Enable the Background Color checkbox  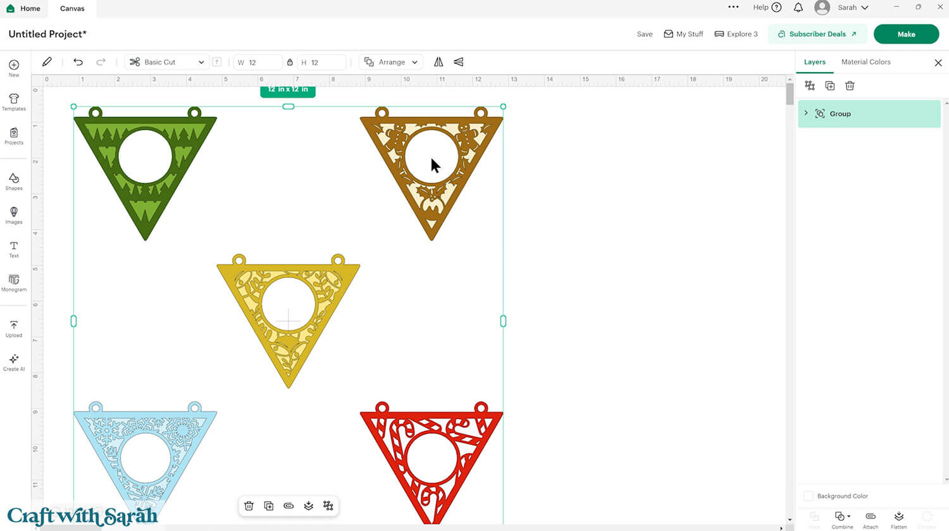pos(808,496)
